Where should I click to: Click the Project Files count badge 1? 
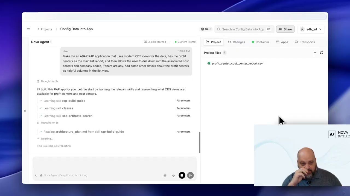[224, 53]
